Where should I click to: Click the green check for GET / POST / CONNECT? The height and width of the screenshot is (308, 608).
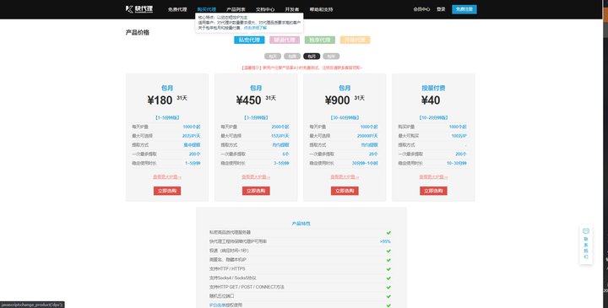click(x=388, y=288)
